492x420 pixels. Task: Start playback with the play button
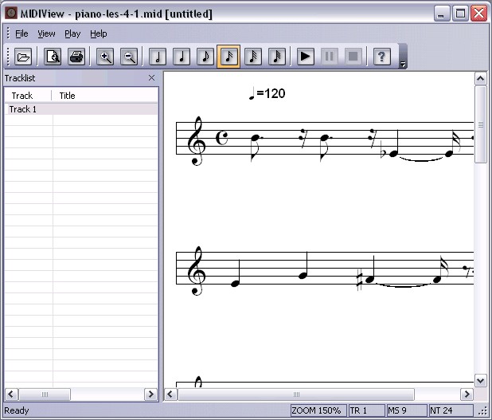tap(305, 57)
